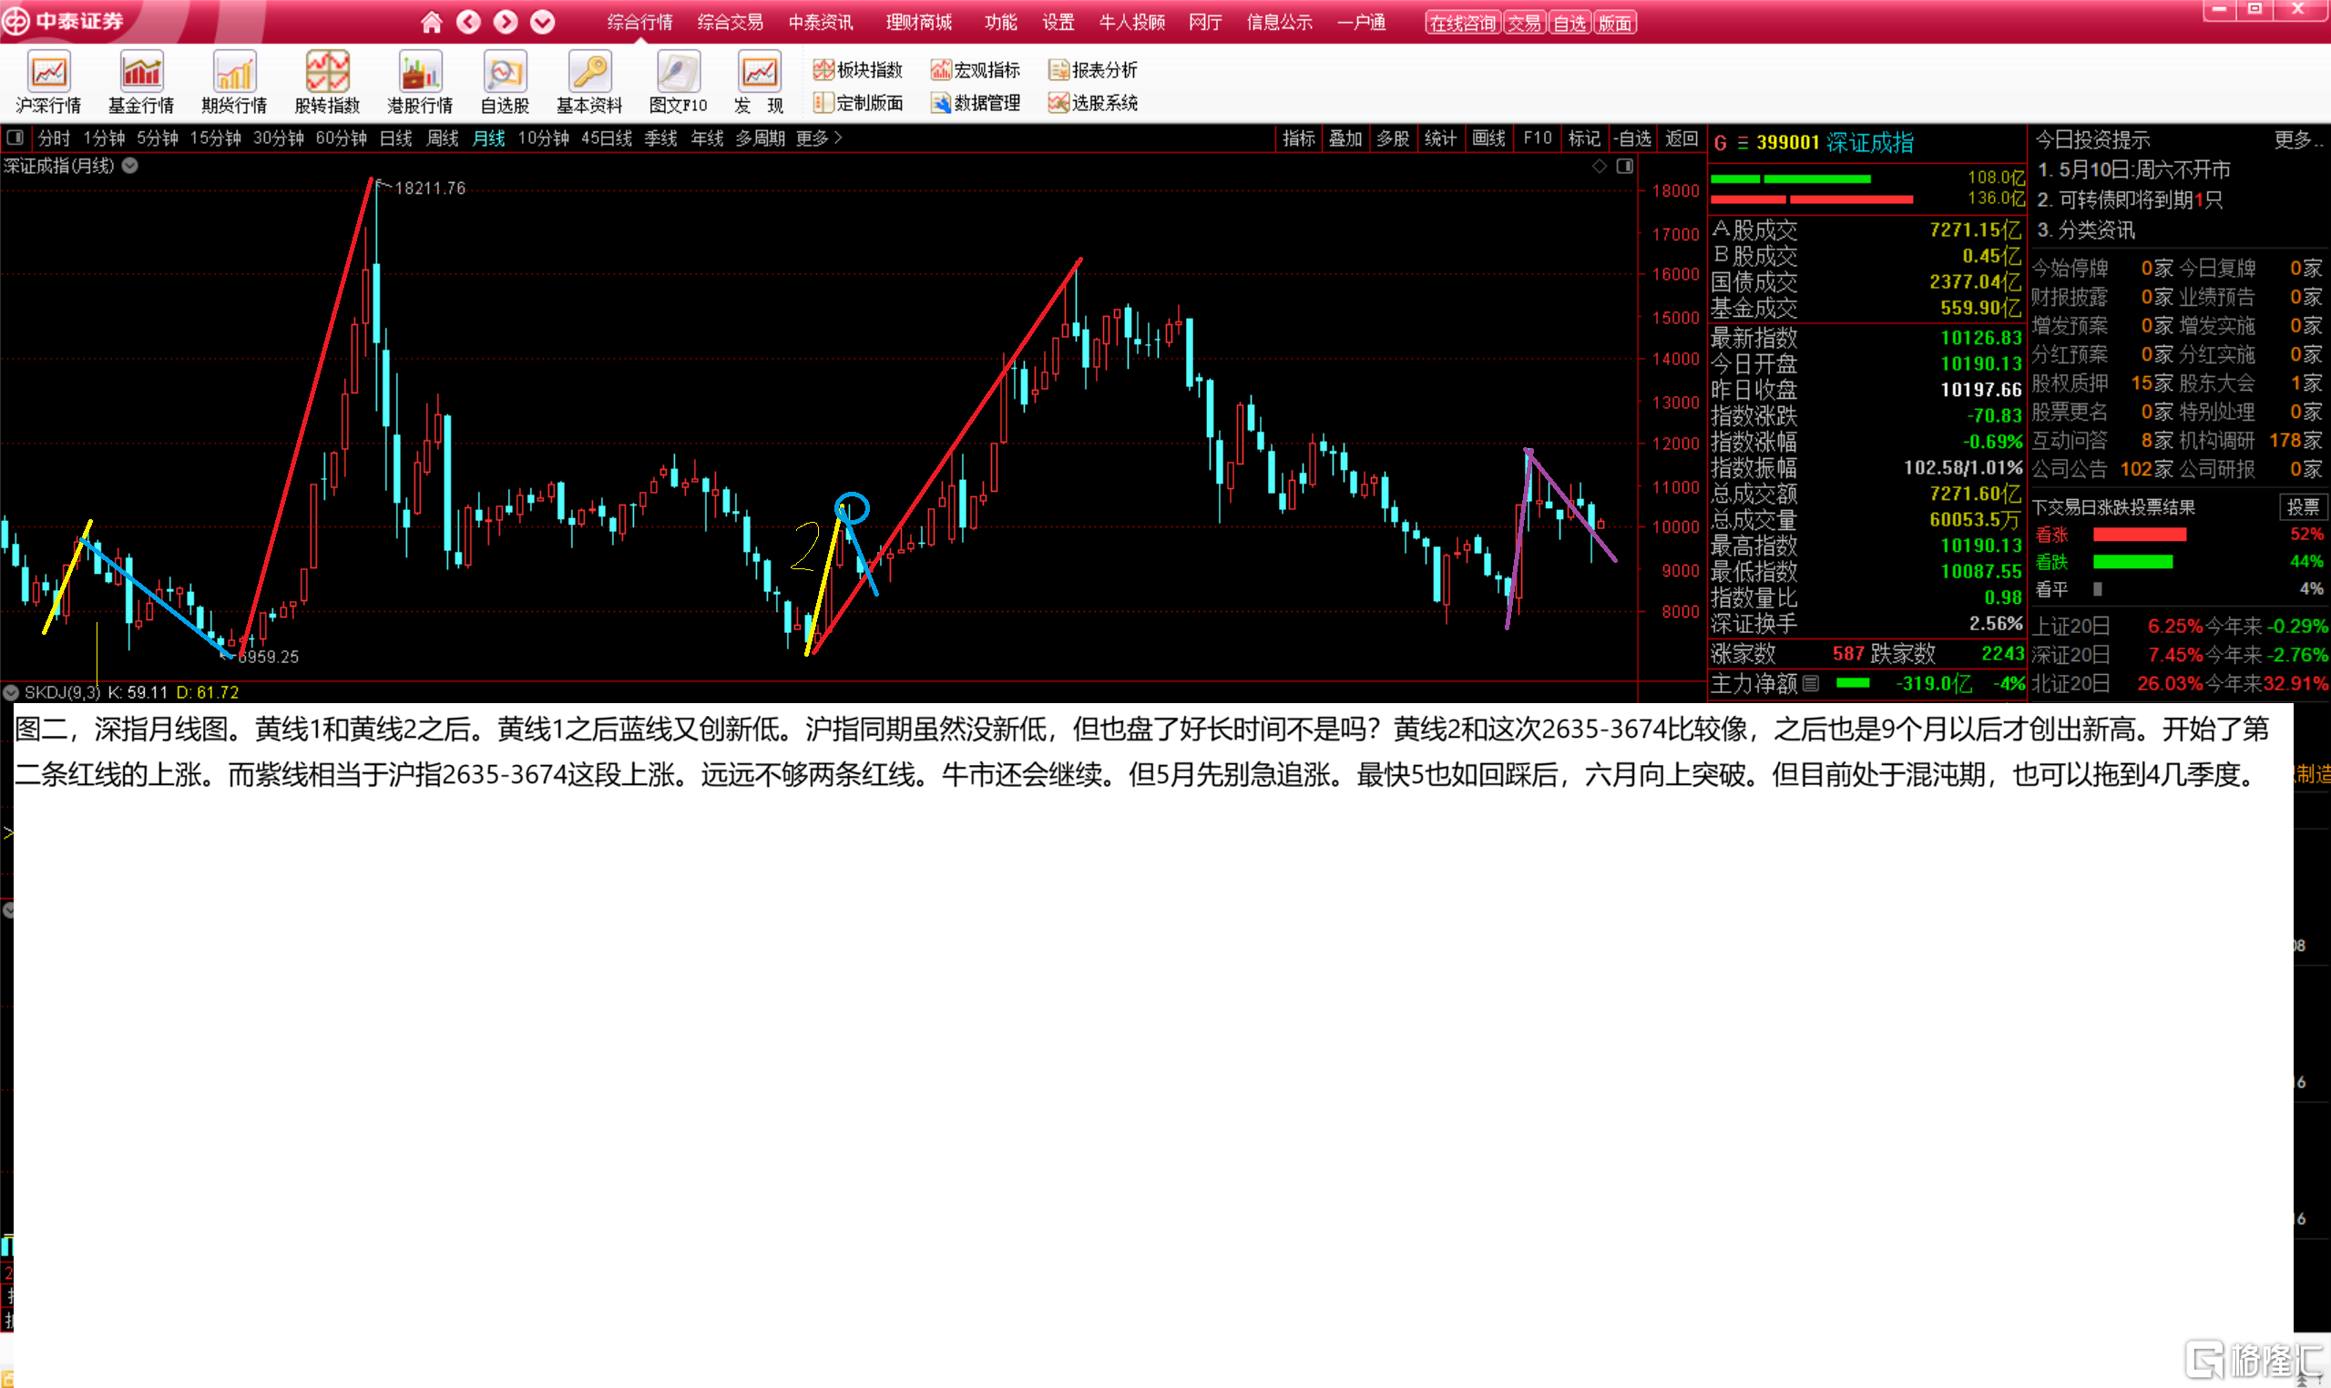Image resolution: width=2331 pixels, height=1388 pixels.
Task: Select 月线 monthly chart period
Action: tap(489, 138)
